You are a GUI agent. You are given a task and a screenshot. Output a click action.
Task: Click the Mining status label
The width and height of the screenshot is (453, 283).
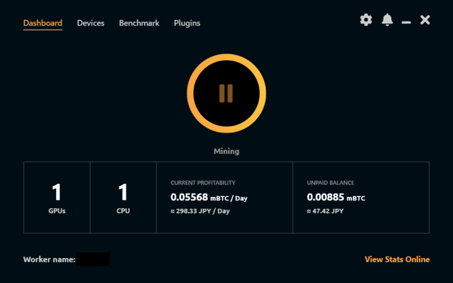226,151
